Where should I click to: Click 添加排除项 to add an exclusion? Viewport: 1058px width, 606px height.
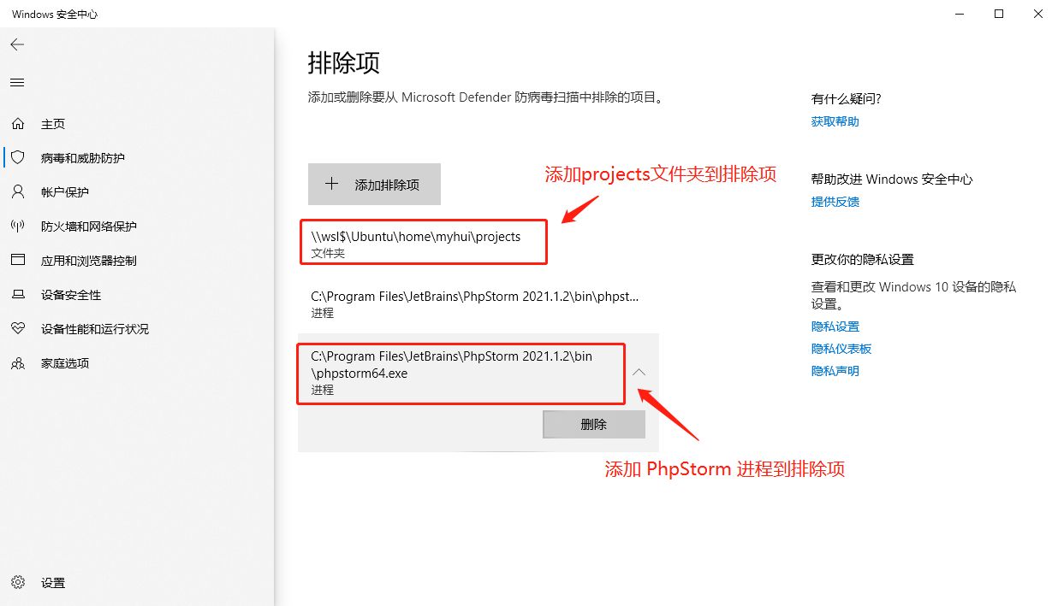click(x=374, y=183)
